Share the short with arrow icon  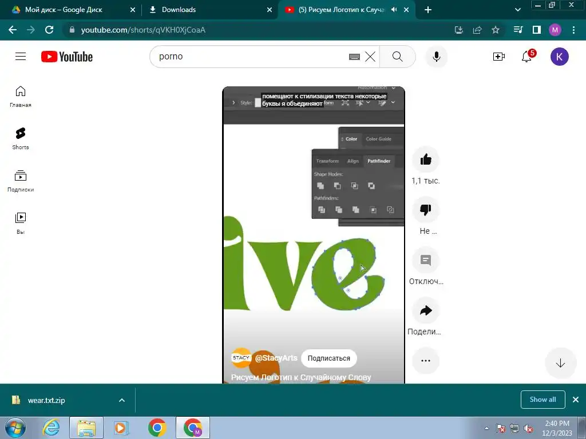pyautogui.click(x=426, y=310)
